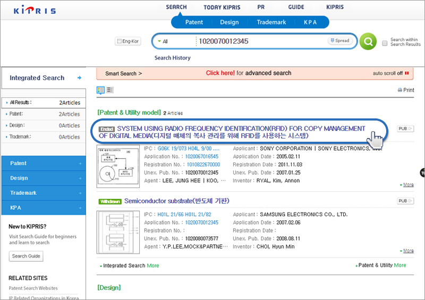425x300 pixels.
Task: Select the Design search tab
Action: point(229,22)
